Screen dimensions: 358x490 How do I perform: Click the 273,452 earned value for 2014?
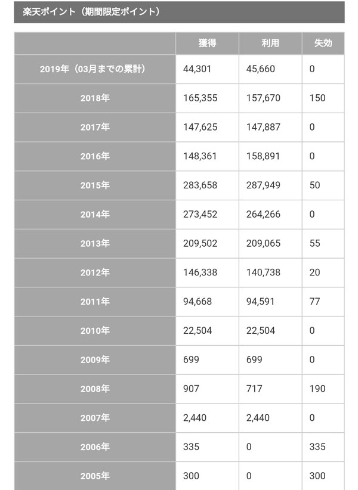200,214
